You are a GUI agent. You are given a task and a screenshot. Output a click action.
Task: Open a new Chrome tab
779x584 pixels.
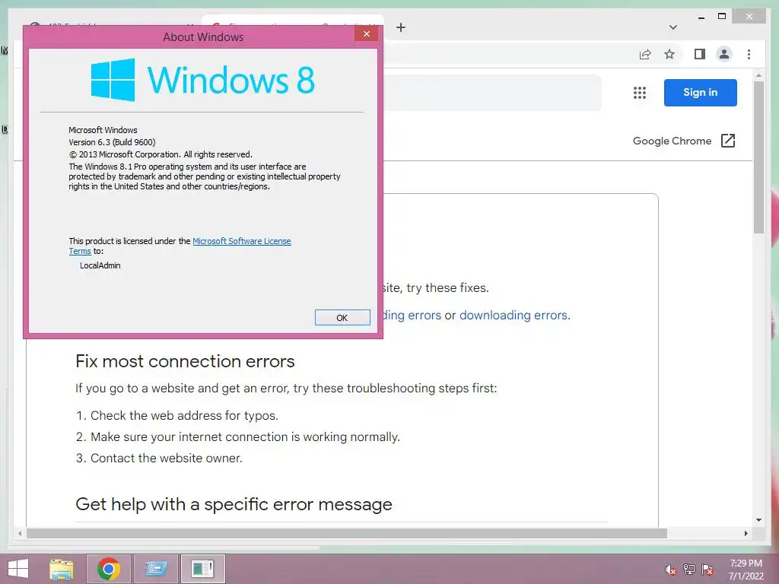[401, 28]
